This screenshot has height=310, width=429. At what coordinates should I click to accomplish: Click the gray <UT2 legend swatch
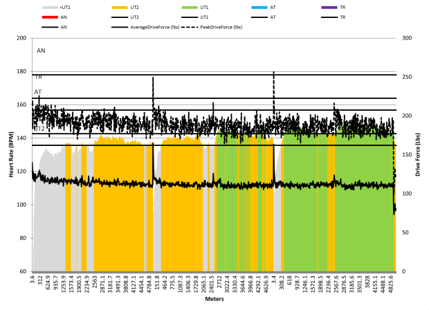click(49, 7)
